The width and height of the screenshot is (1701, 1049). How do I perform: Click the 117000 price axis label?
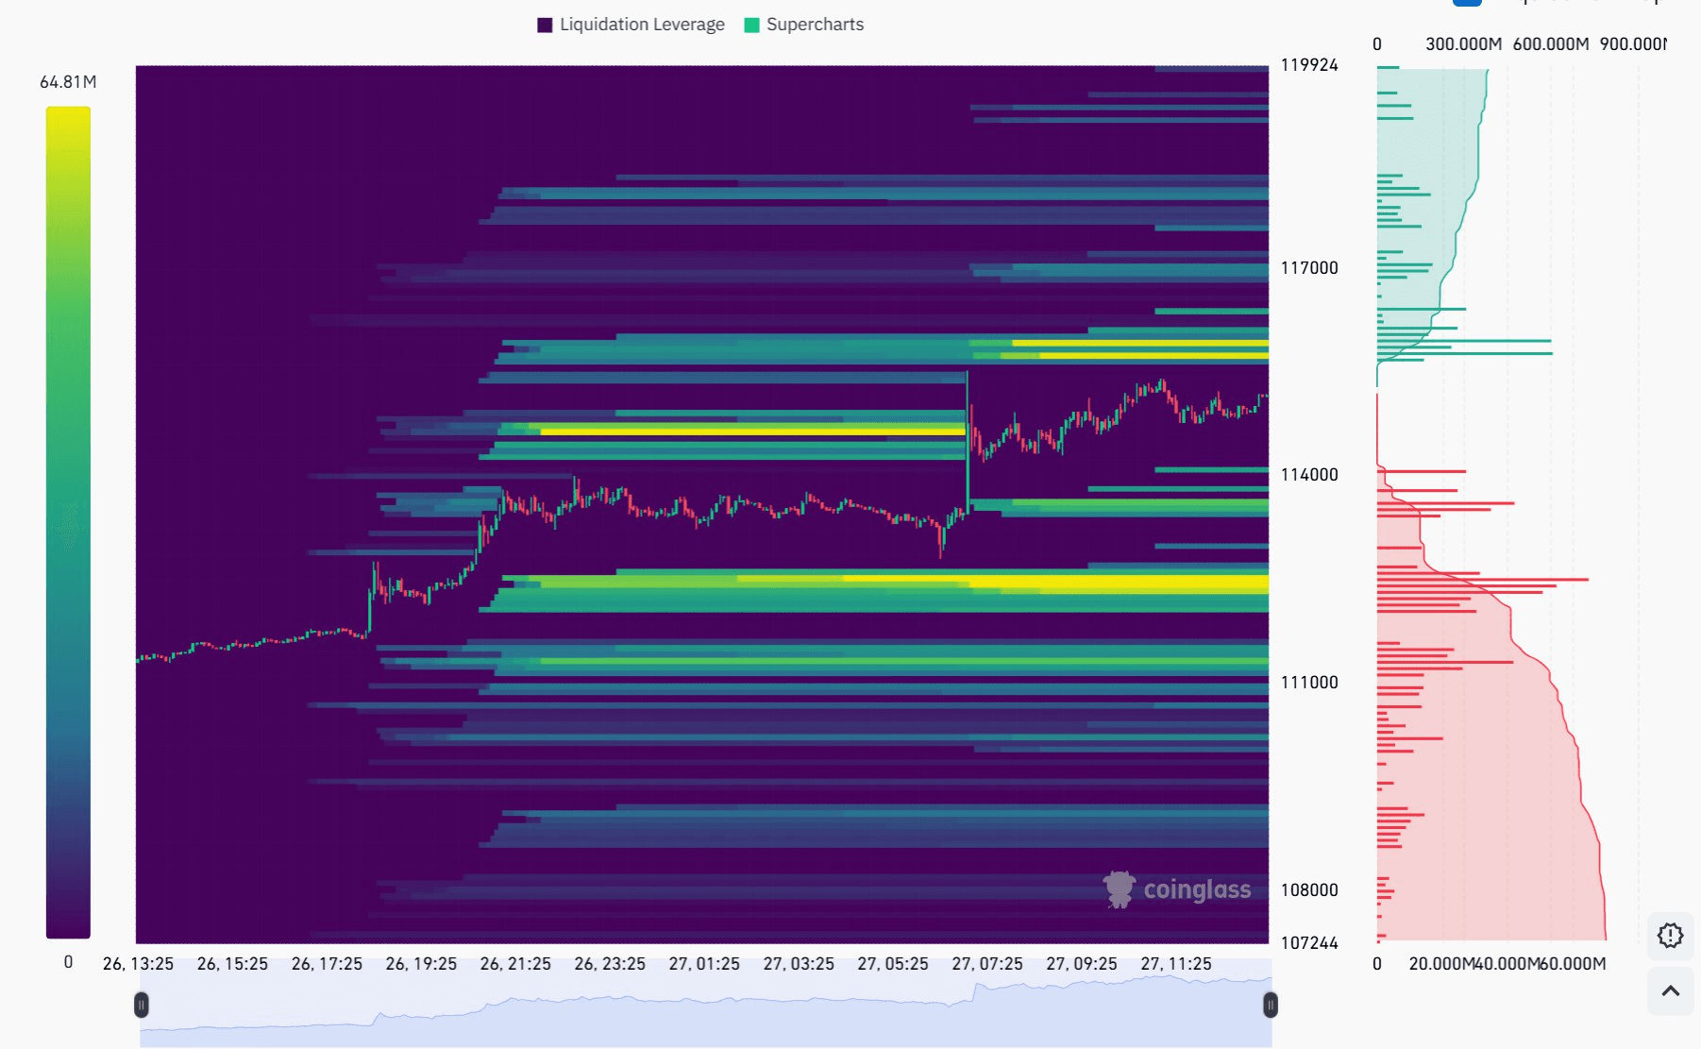pyautogui.click(x=1308, y=268)
